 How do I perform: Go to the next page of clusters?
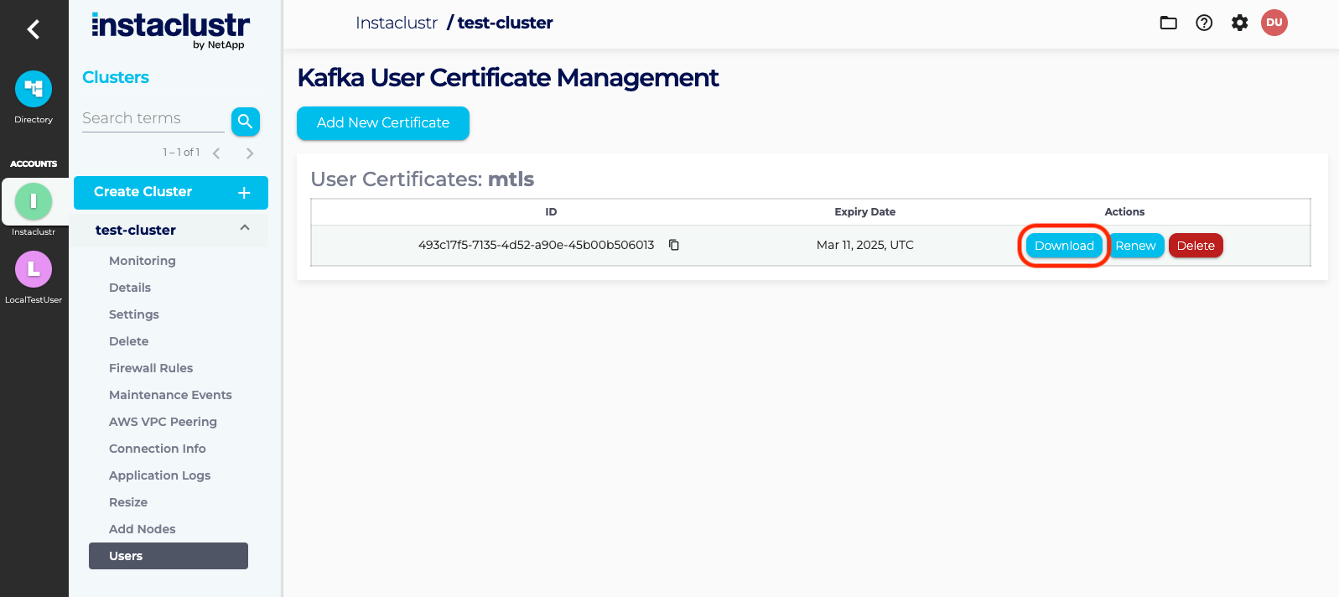[x=249, y=153]
